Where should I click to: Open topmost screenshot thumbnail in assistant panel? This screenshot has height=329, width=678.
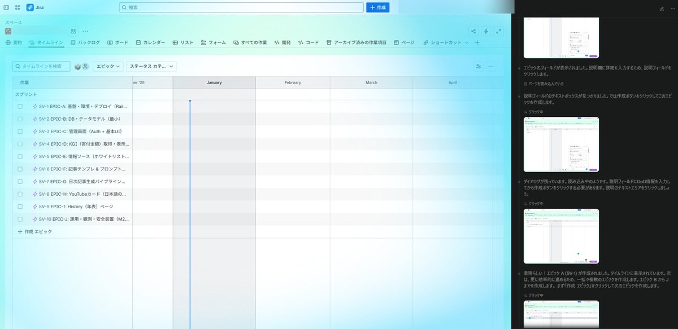tap(561, 37)
